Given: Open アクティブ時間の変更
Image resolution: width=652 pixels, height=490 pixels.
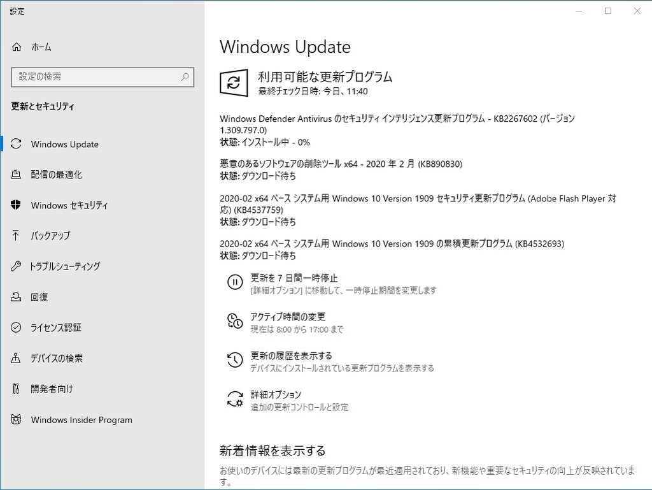Looking at the screenshot, I should click(285, 322).
